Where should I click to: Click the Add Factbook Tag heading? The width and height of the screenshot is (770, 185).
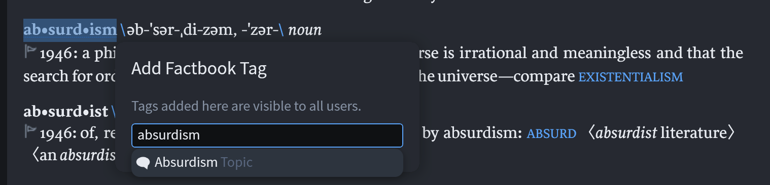(x=199, y=69)
